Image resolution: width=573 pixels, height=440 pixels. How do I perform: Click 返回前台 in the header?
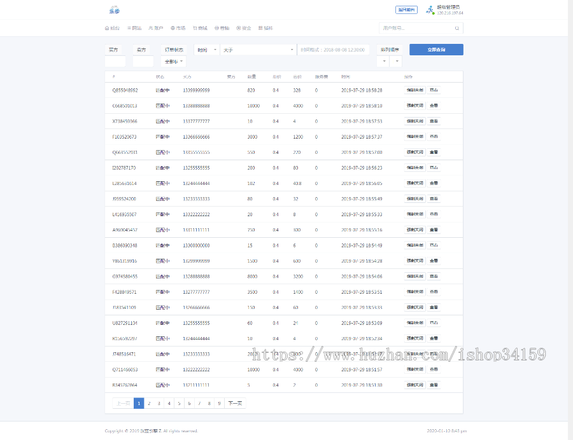pyautogui.click(x=407, y=10)
